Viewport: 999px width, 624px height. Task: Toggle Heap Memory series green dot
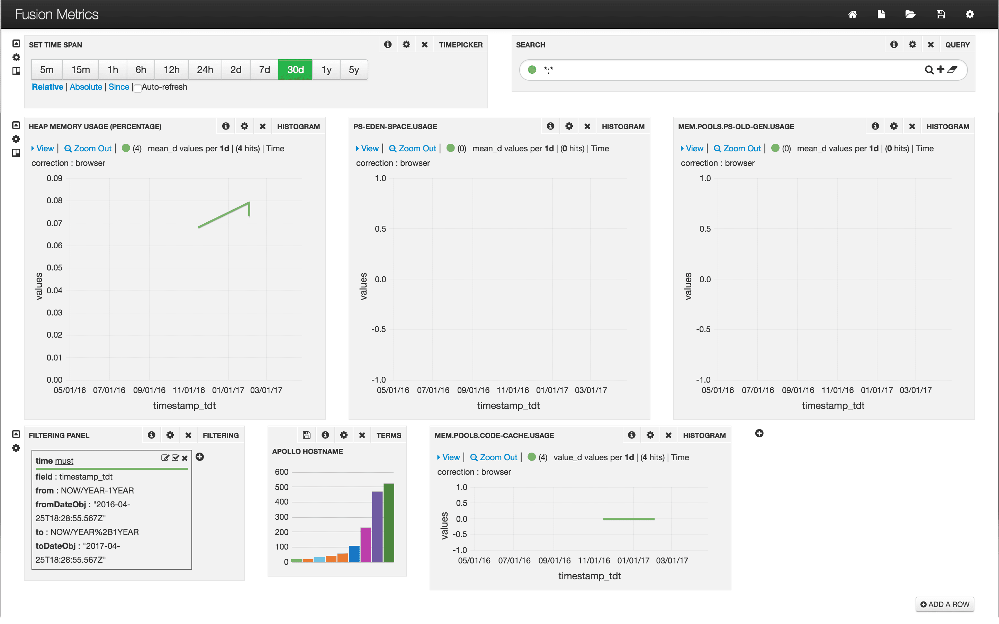126,148
